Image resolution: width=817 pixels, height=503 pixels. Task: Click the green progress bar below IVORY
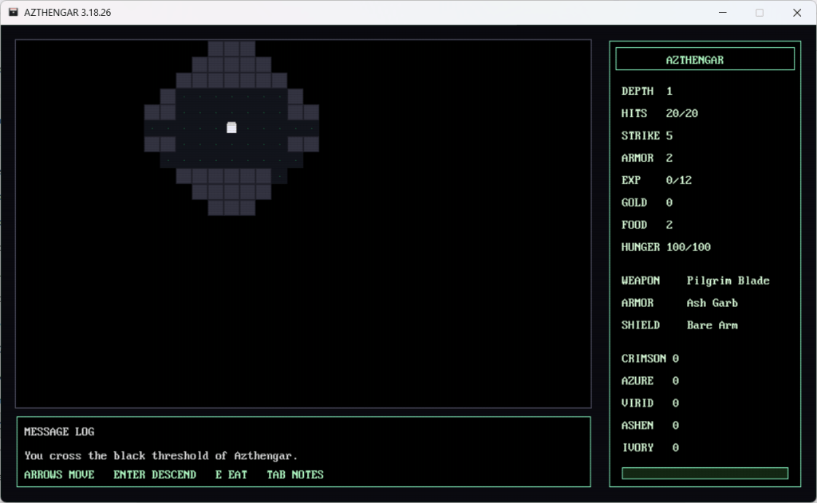pyautogui.click(x=705, y=474)
